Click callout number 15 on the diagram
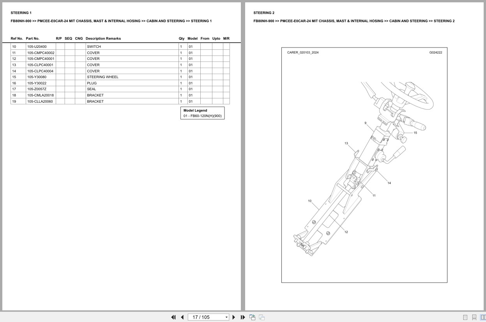 pos(415,133)
